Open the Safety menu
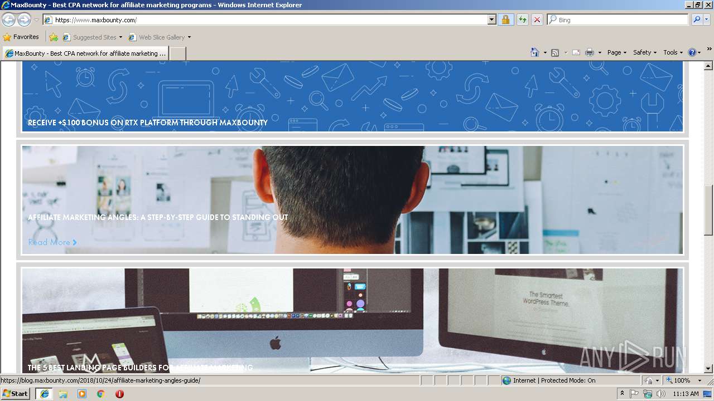The width and height of the screenshot is (714, 401). coord(645,52)
